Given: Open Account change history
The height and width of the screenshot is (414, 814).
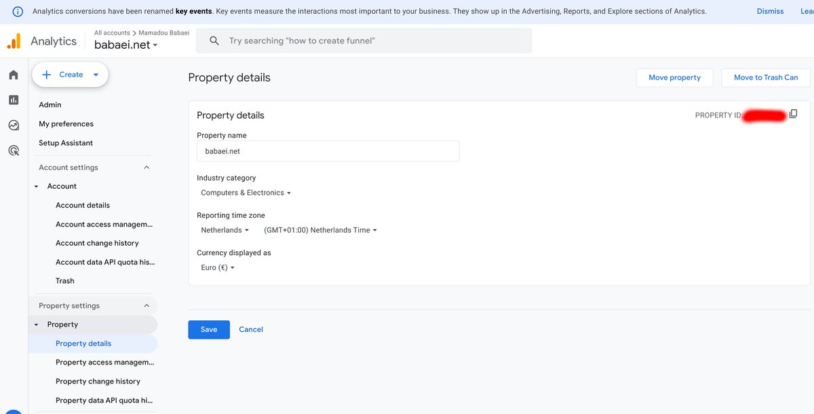Looking at the screenshot, I should click(97, 243).
